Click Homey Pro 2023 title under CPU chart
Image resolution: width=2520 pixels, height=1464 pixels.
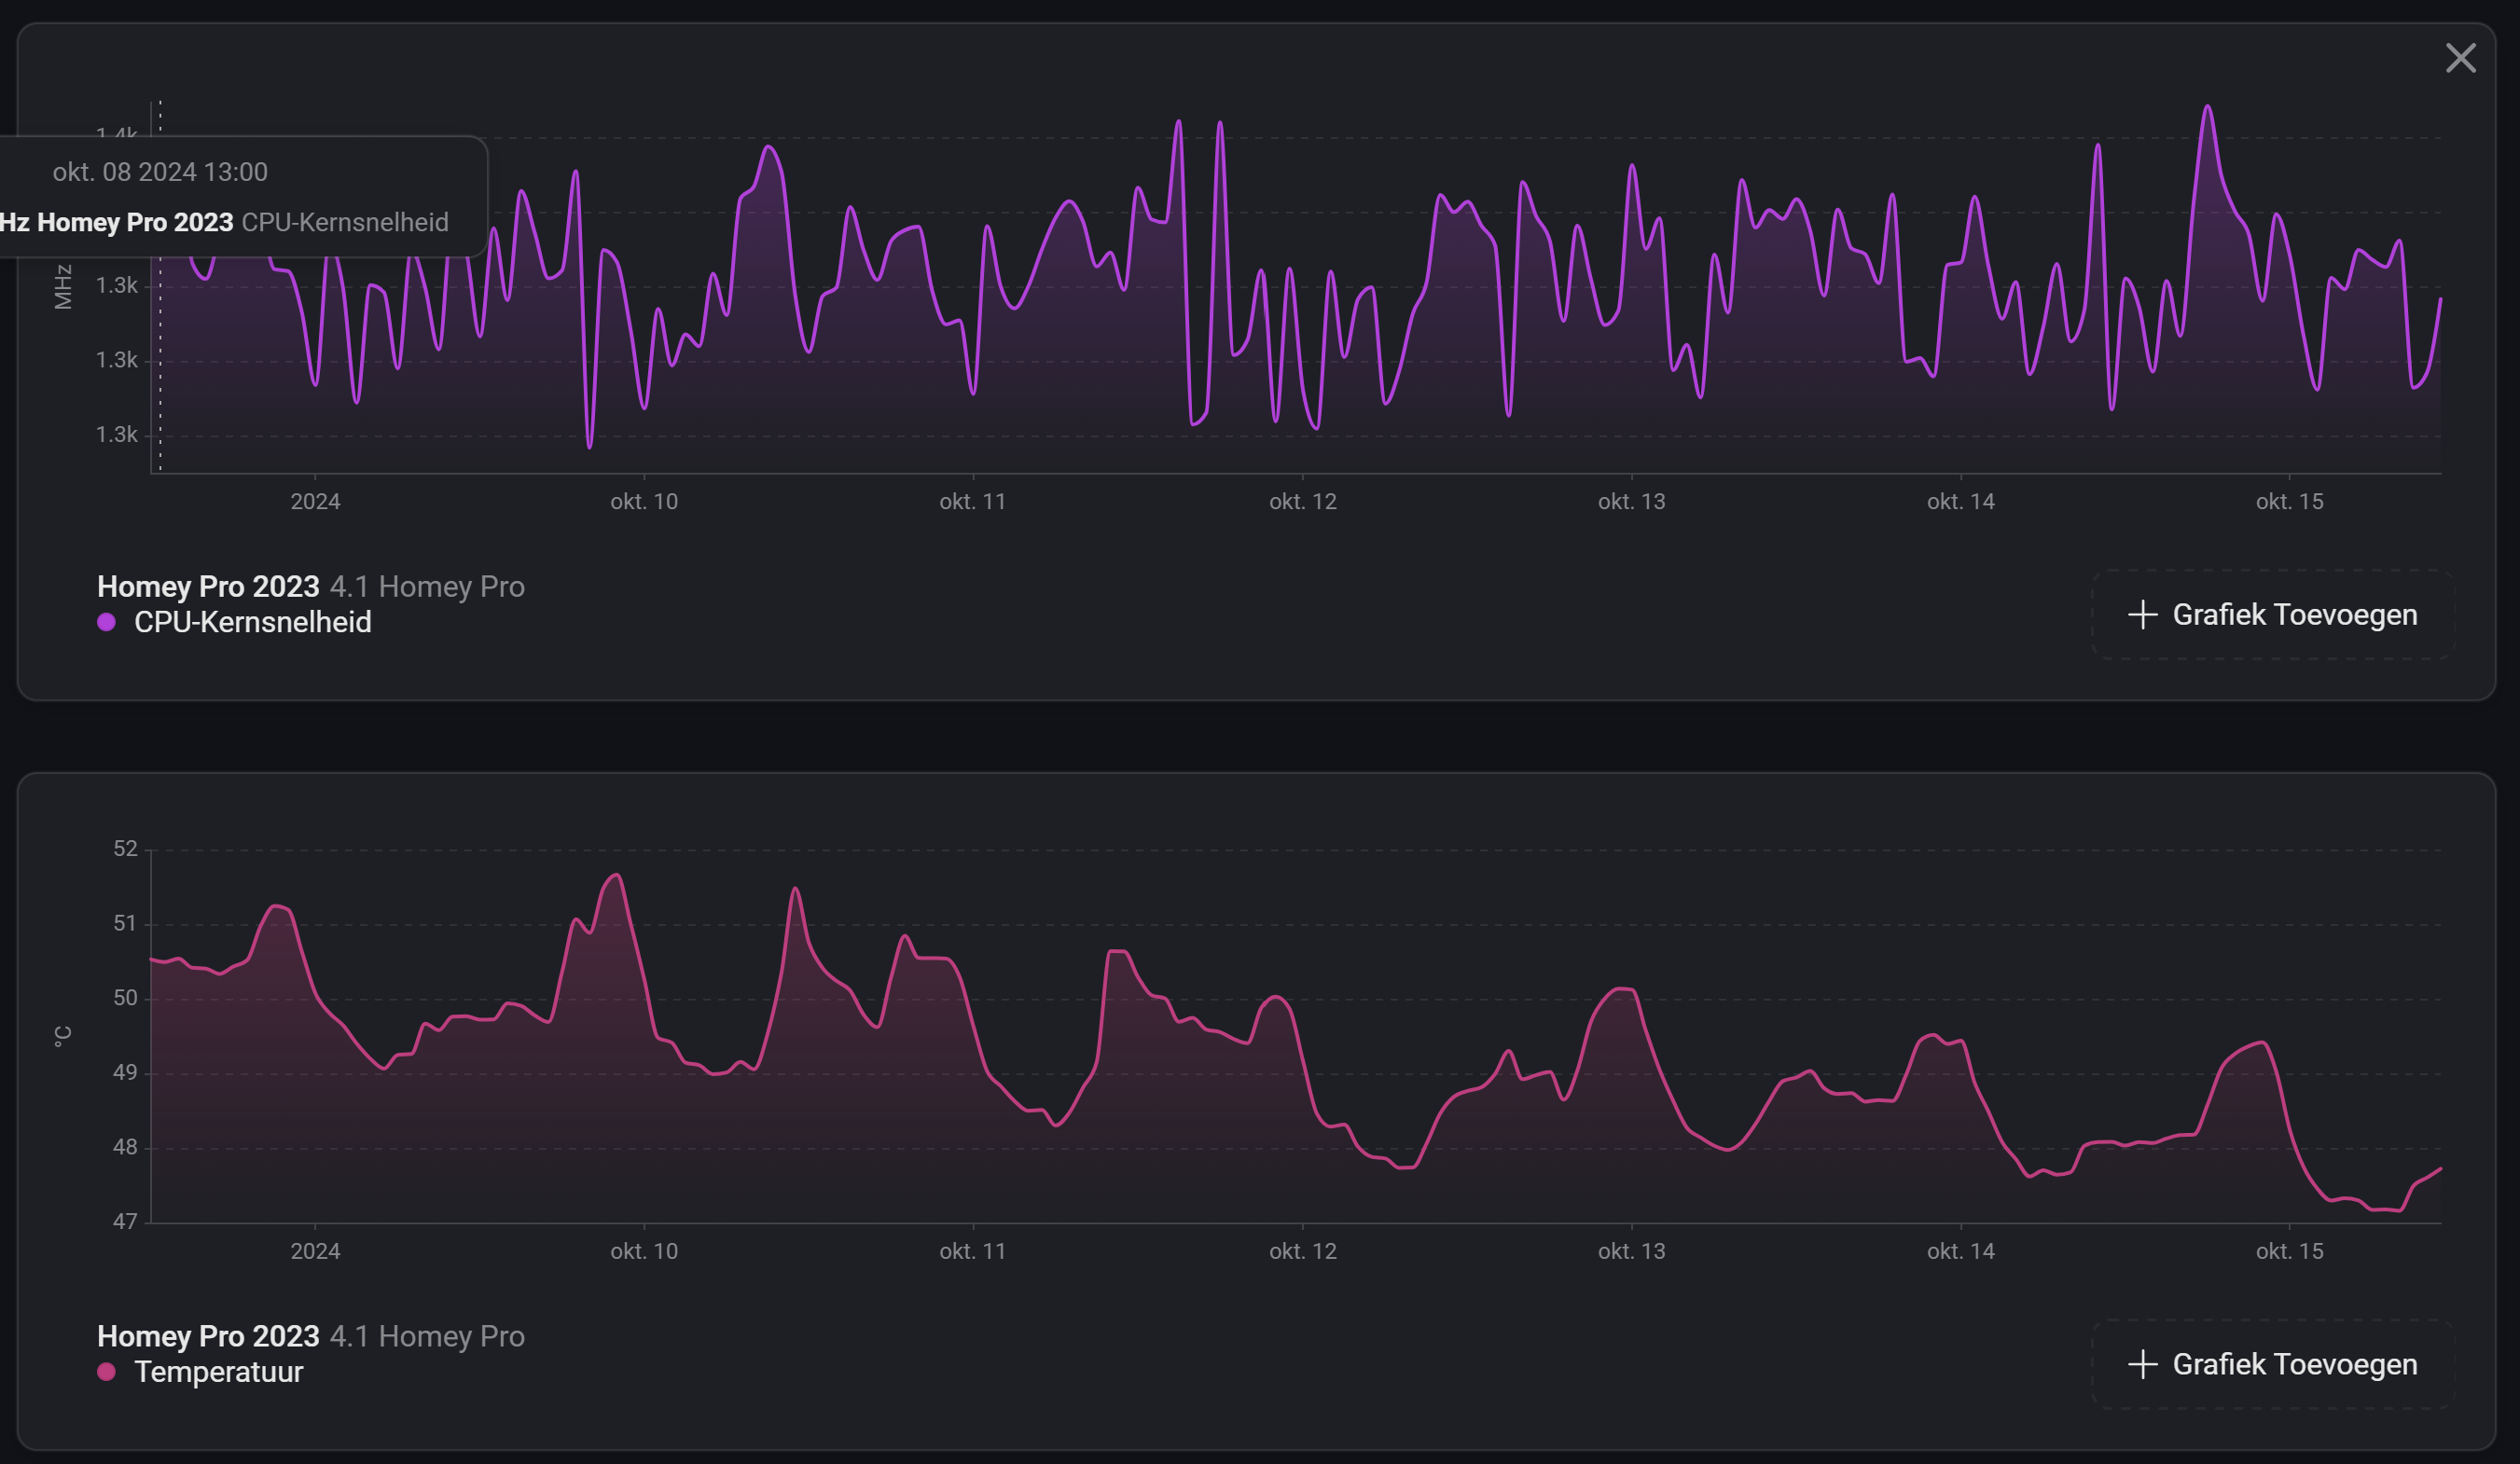208,586
